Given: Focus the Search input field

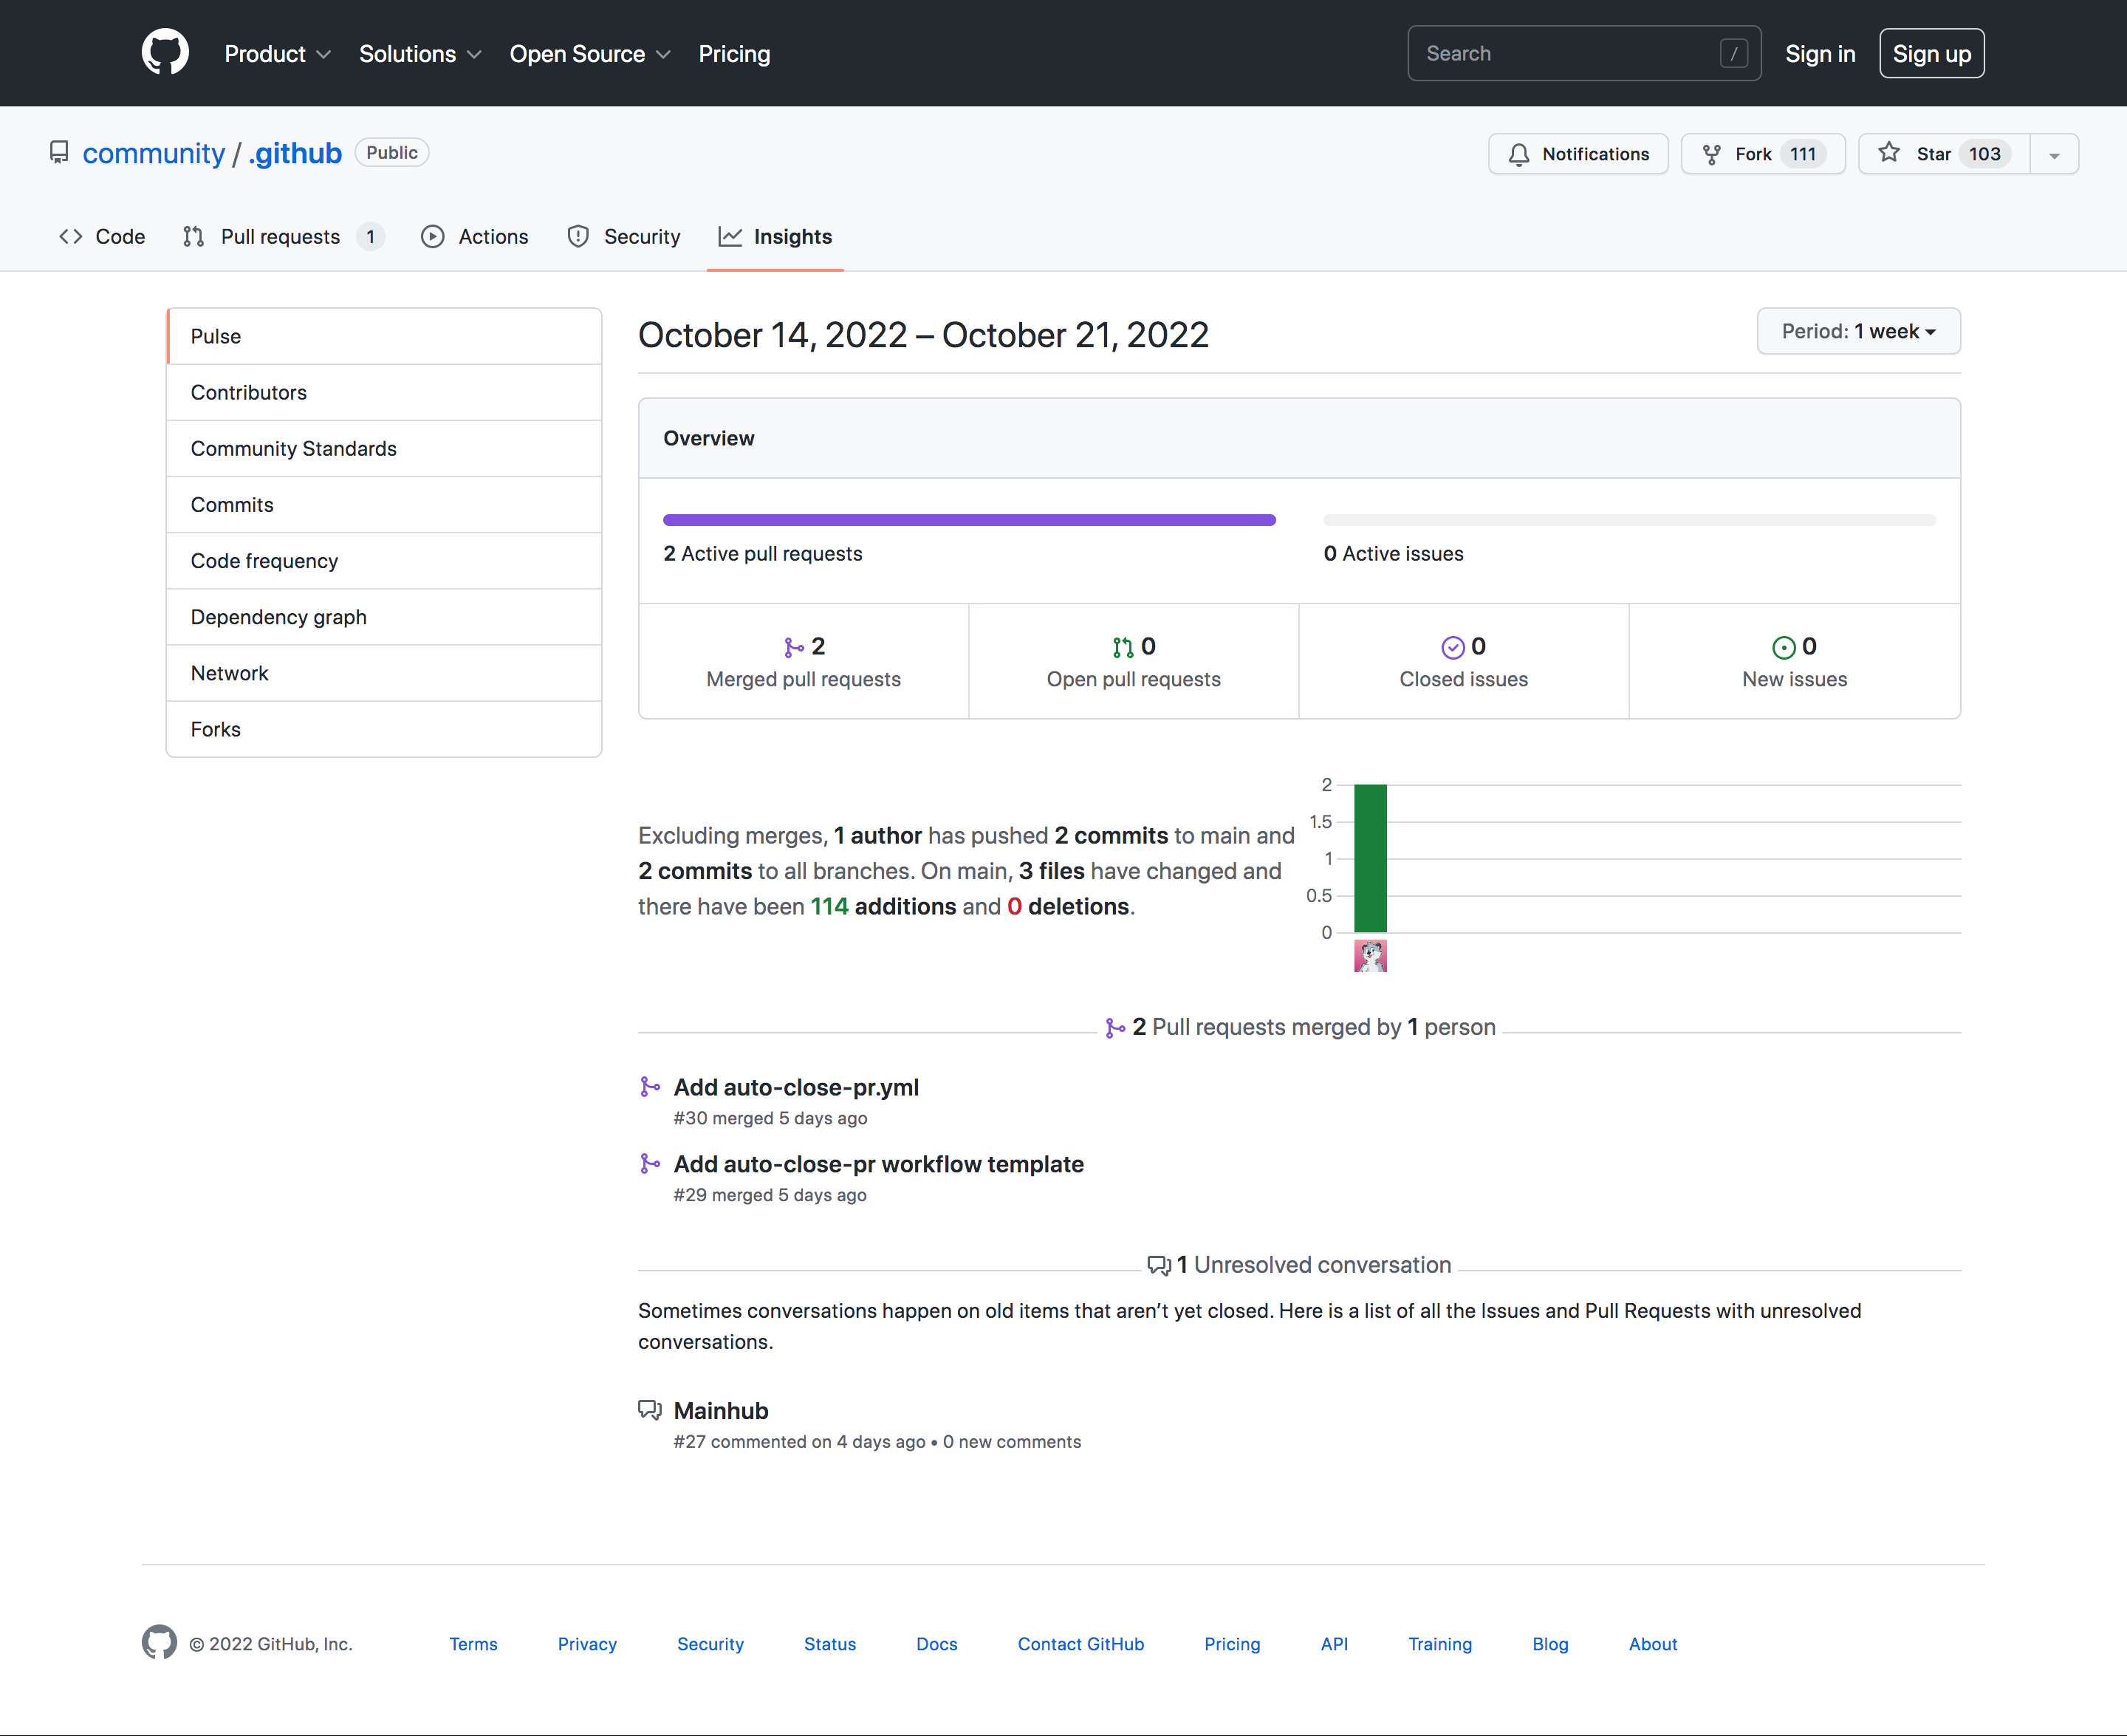Looking at the screenshot, I should (x=1584, y=54).
